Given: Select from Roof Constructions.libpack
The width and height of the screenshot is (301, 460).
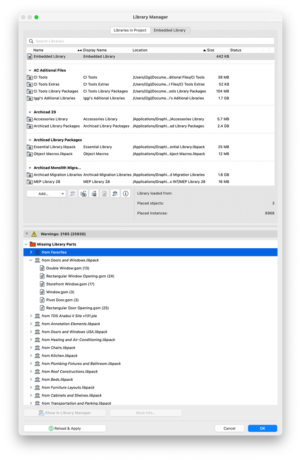Looking at the screenshot, I should coord(69,372).
